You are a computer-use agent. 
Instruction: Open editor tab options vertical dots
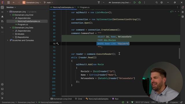(177, 7)
